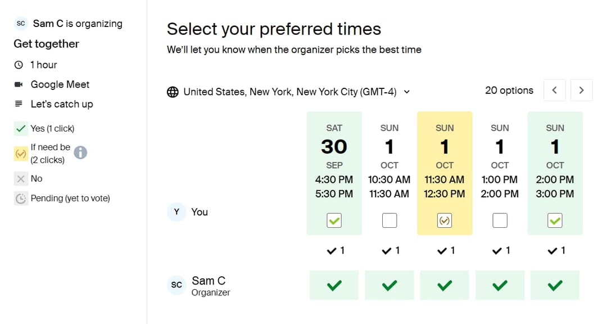The width and height of the screenshot is (607, 324).
Task: Click the Google Meet camera icon
Action: tap(19, 84)
